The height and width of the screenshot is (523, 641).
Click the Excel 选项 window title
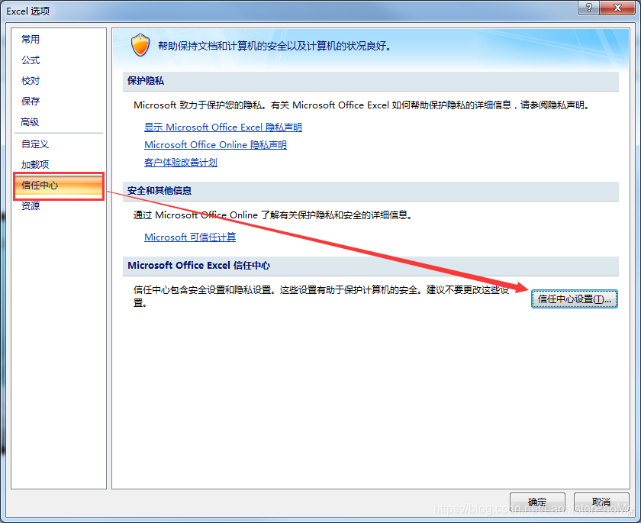click(27, 11)
